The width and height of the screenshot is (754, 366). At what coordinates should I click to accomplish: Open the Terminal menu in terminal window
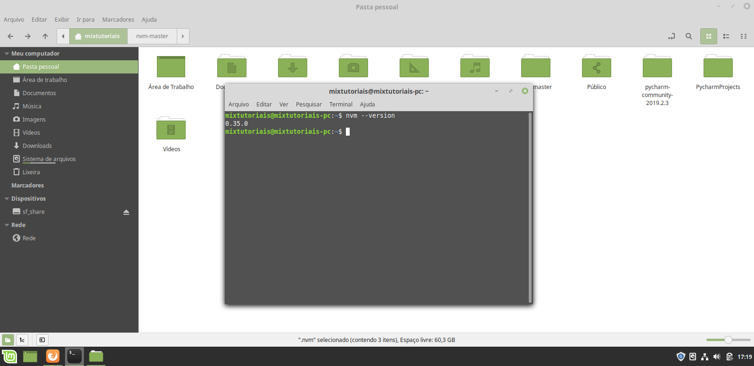coord(341,105)
